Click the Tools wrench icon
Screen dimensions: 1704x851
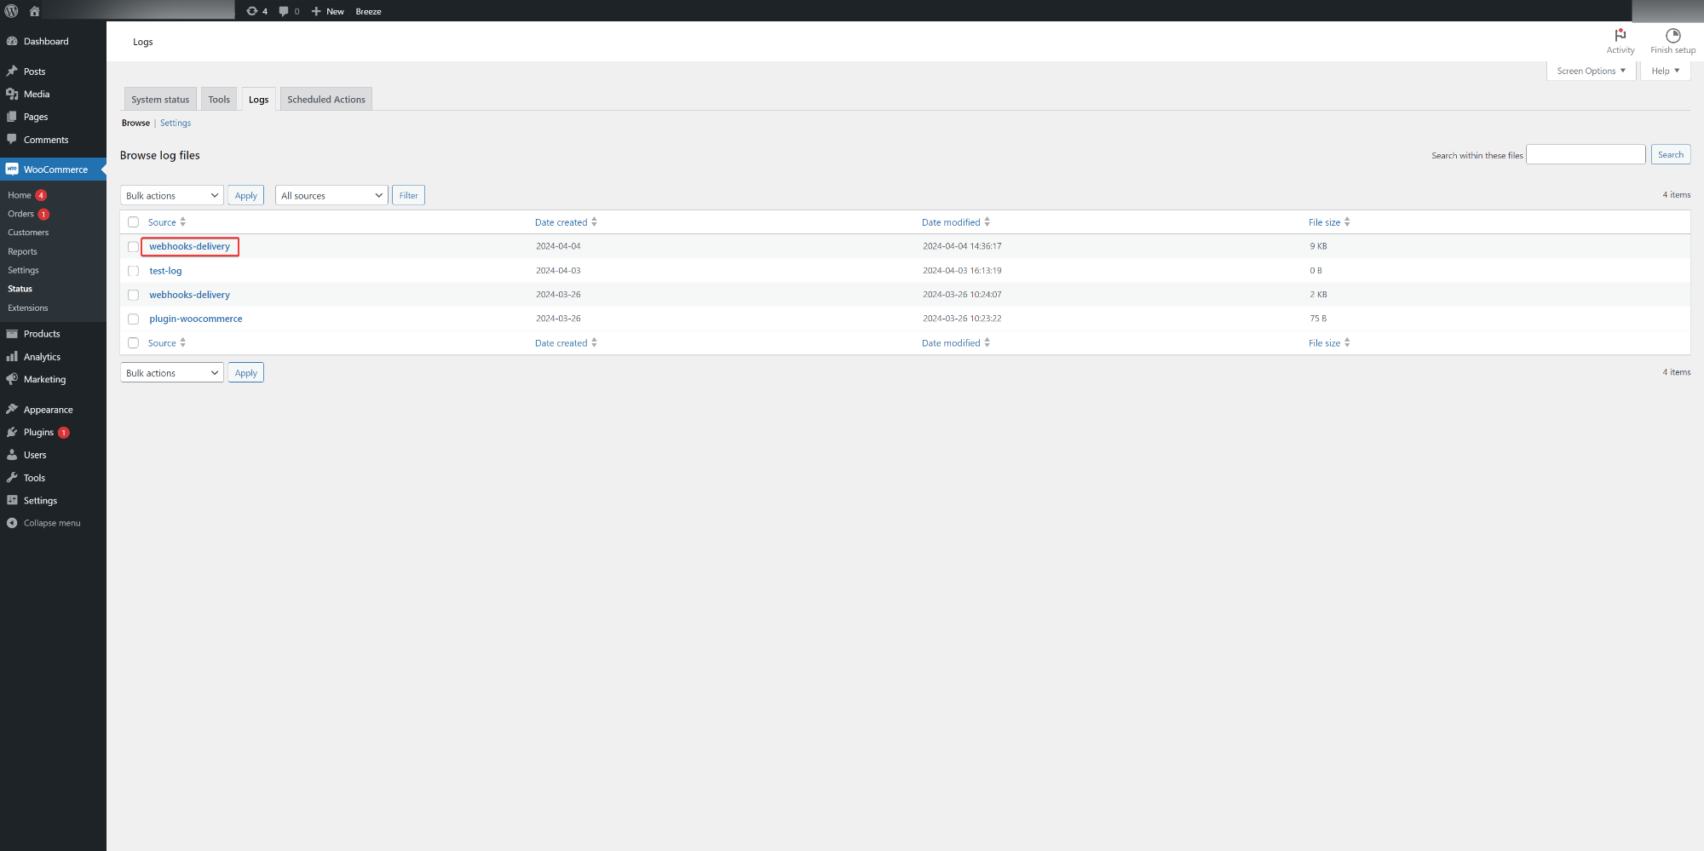tap(12, 478)
